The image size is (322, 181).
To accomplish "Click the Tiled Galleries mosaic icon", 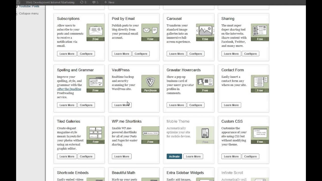I will 96,135.
